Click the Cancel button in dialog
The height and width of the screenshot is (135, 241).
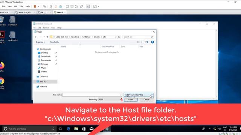(146, 99)
